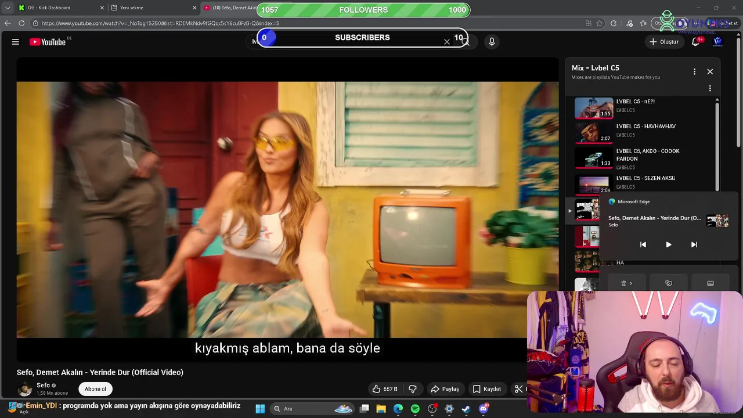This screenshot has width=743, height=418.
Task: Open File Explorer from the taskbar
Action: 381,409
